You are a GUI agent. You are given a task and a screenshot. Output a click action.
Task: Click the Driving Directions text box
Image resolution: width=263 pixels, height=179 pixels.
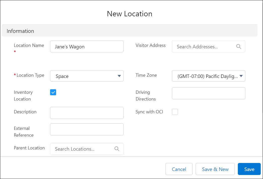(208, 93)
